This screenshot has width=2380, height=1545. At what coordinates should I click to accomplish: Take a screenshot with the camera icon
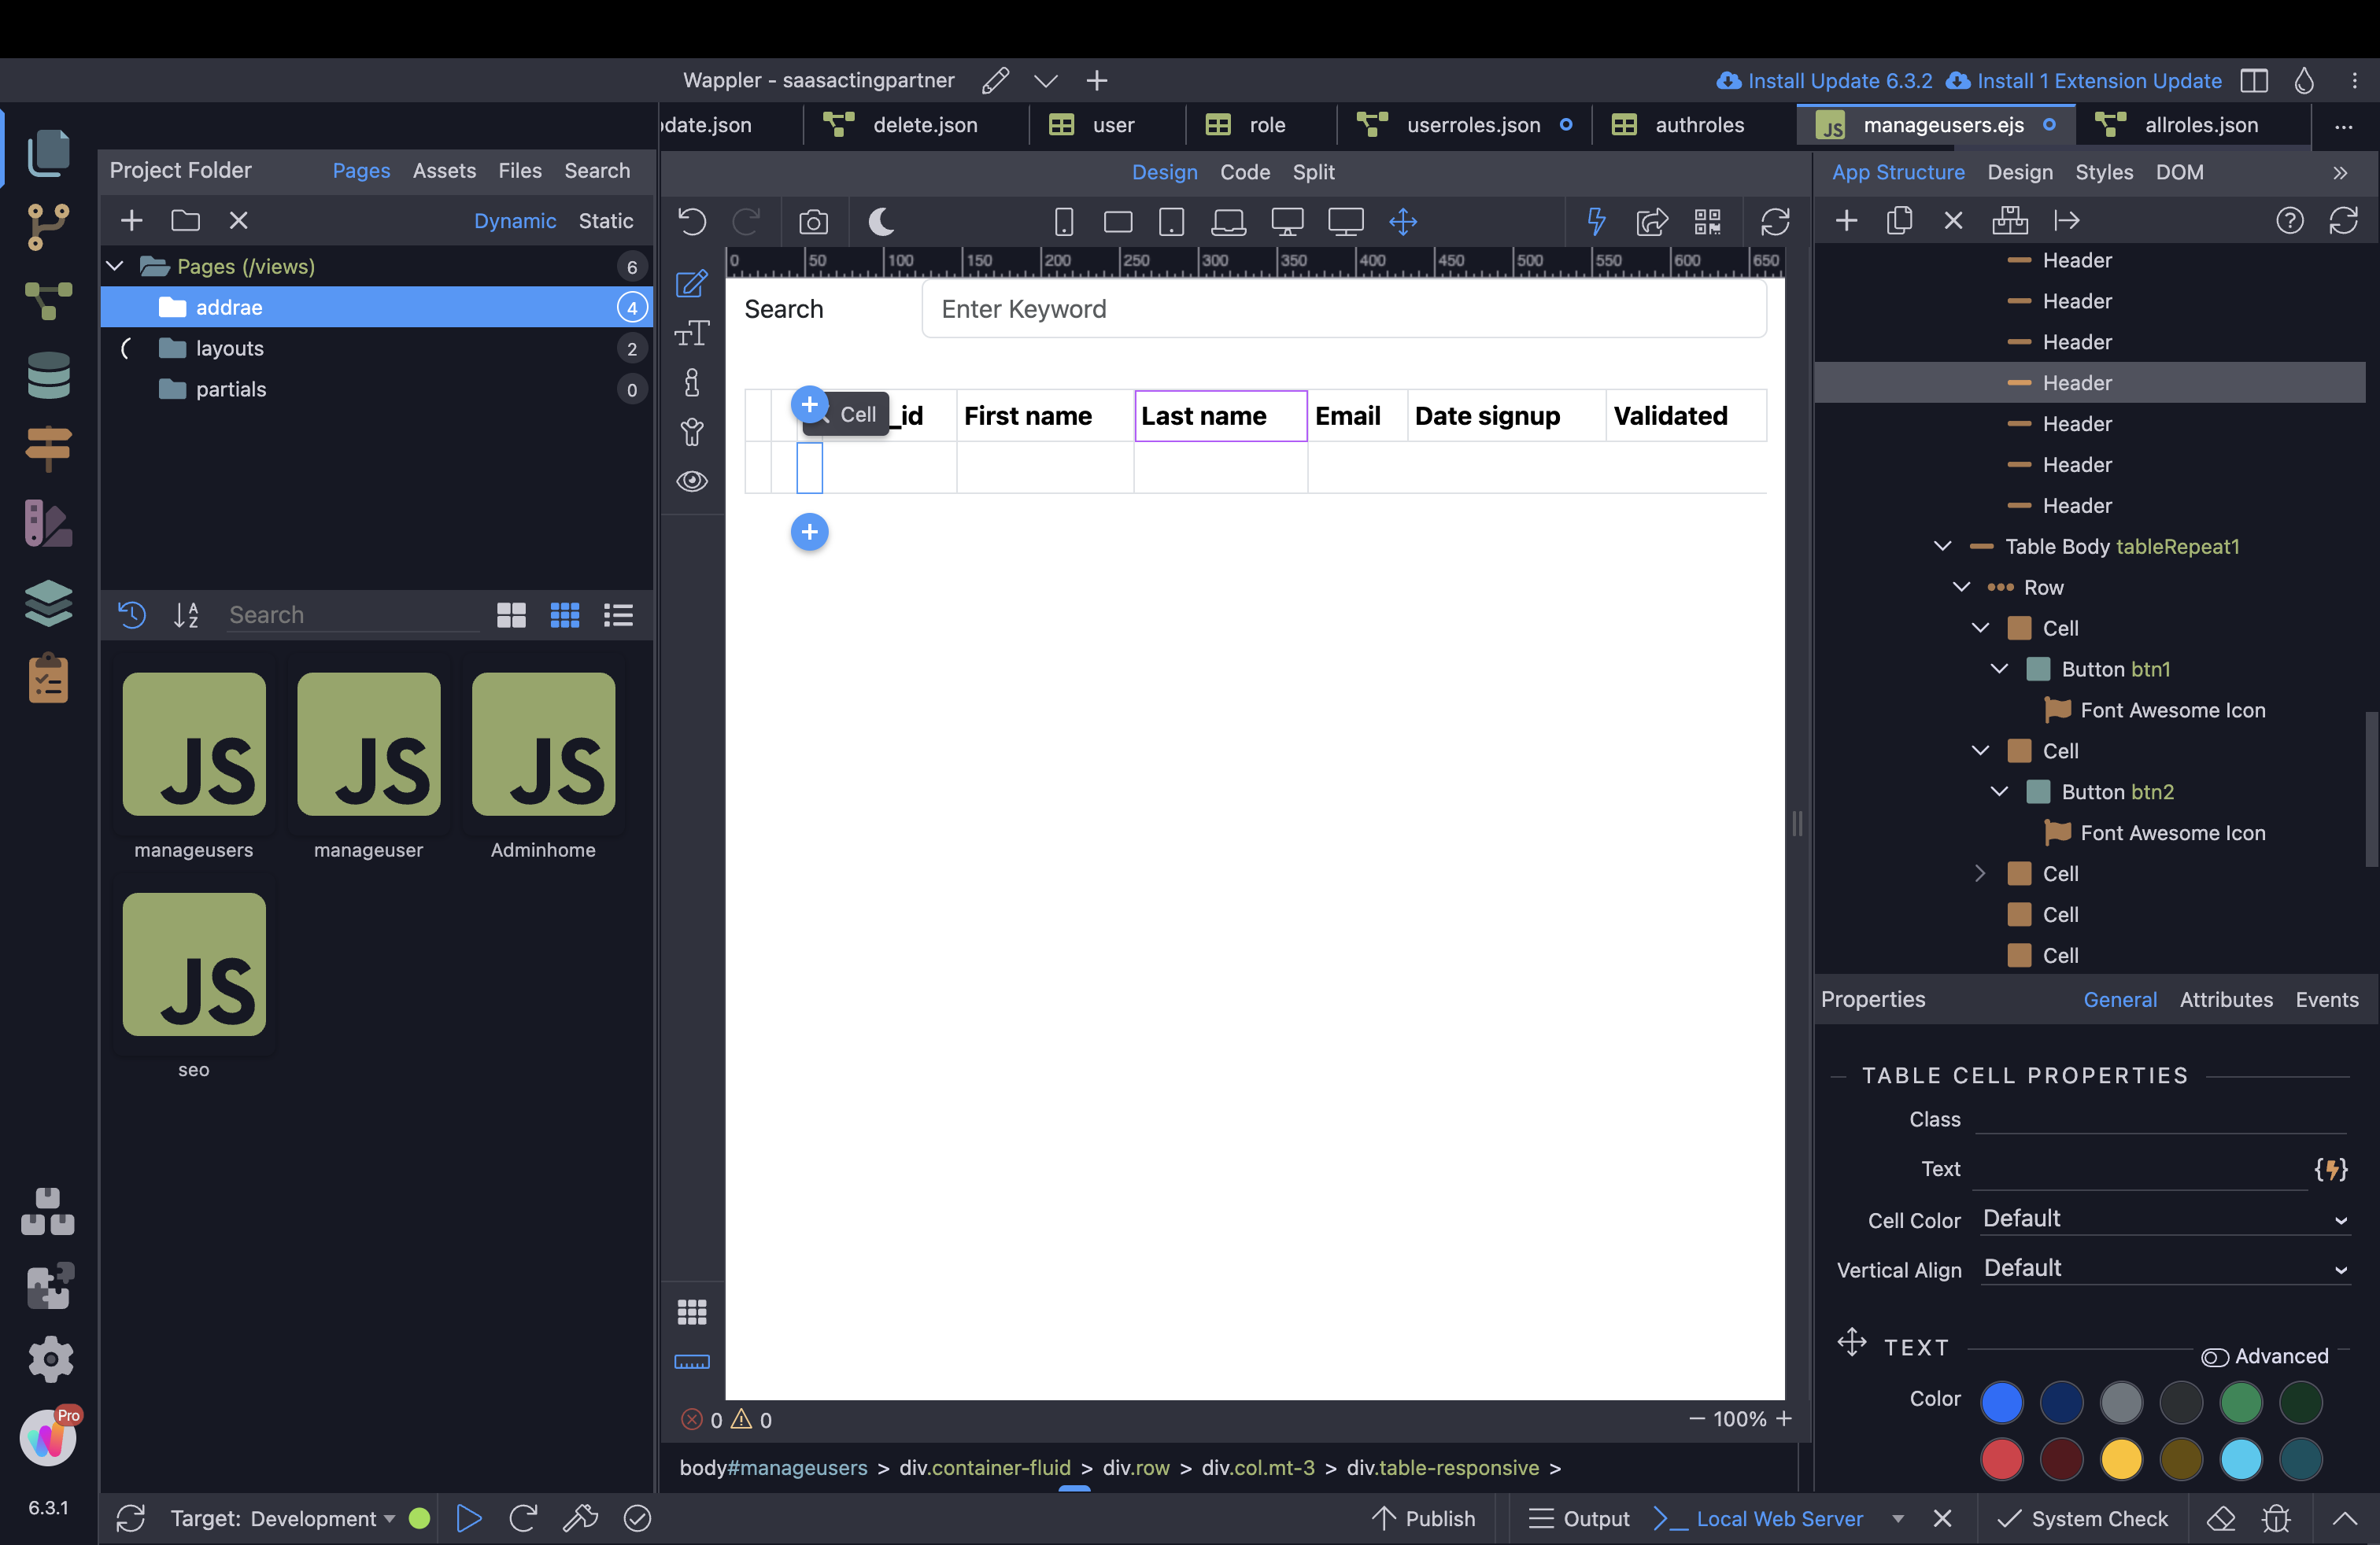click(813, 222)
